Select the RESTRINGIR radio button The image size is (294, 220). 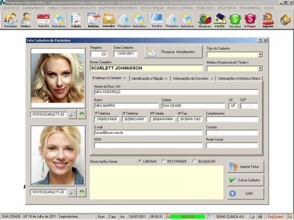pos(163,161)
